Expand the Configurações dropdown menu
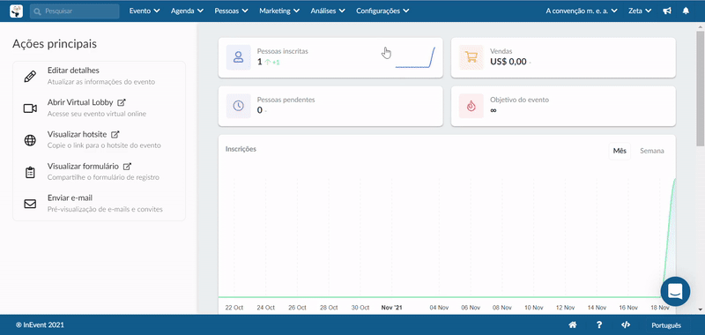705x335 pixels. (x=382, y=11)
